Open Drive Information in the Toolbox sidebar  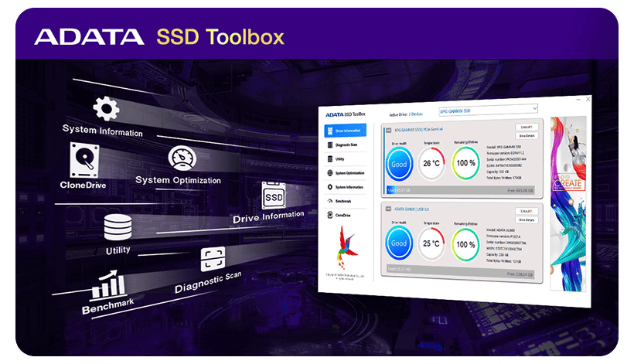(346, 131)
